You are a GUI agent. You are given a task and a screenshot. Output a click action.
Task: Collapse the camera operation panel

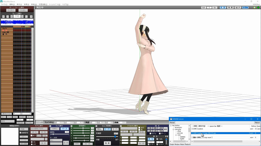coord(51,126)
